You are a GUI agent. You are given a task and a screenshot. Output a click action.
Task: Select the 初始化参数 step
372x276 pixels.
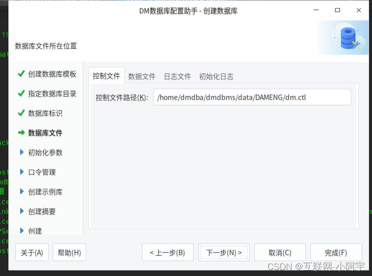tap(45, 152)
